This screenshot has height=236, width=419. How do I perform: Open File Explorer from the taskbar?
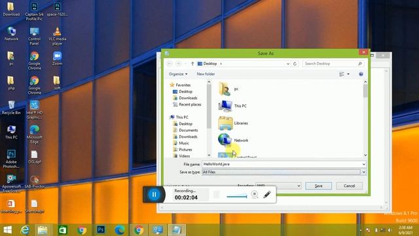pos(43,230)
